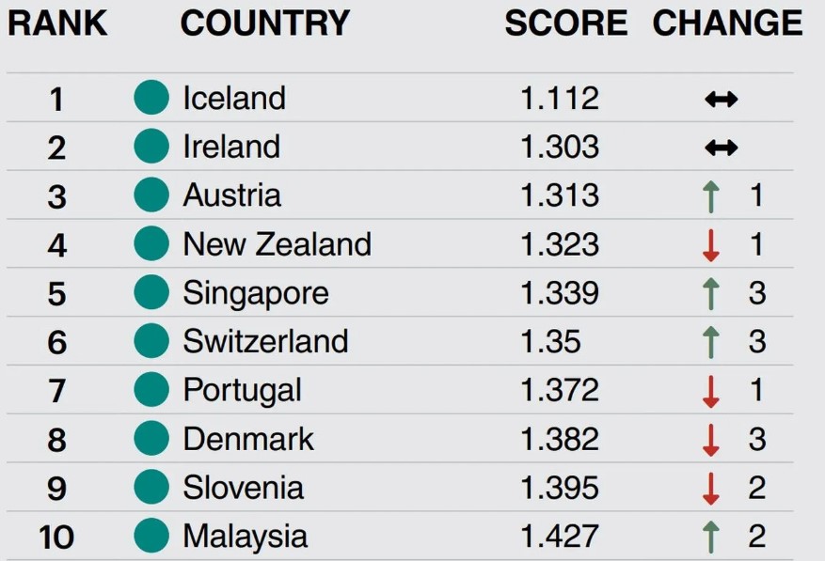Click Switzerland's score value 1.35
The image size is (825, 561).
point(550,342)
